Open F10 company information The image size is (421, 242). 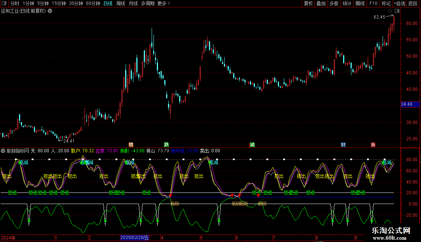(x=373, y=3)
